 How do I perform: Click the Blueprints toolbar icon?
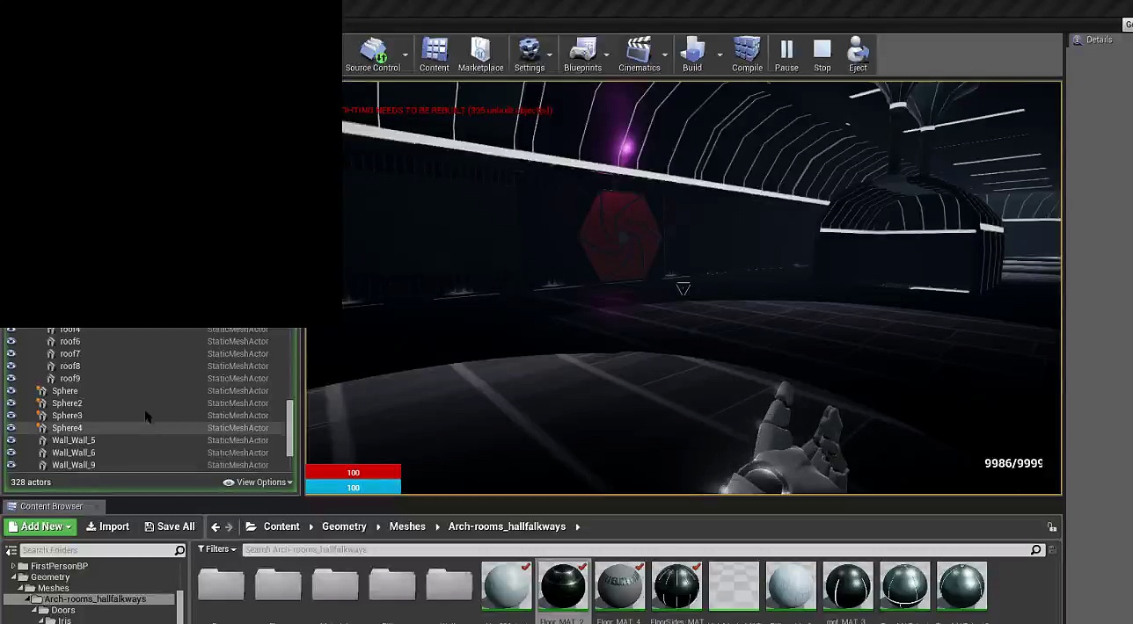click(x=582, y=54)
